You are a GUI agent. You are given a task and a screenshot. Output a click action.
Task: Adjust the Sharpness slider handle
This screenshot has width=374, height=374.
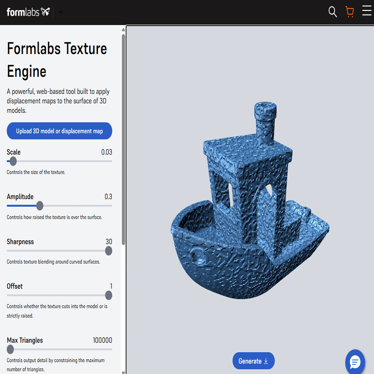pyautogui.click(x=109, y=251)
